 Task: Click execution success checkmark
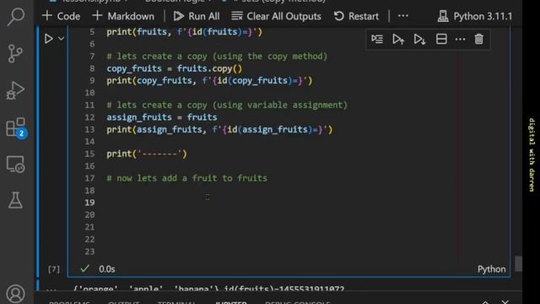[84, 269]
